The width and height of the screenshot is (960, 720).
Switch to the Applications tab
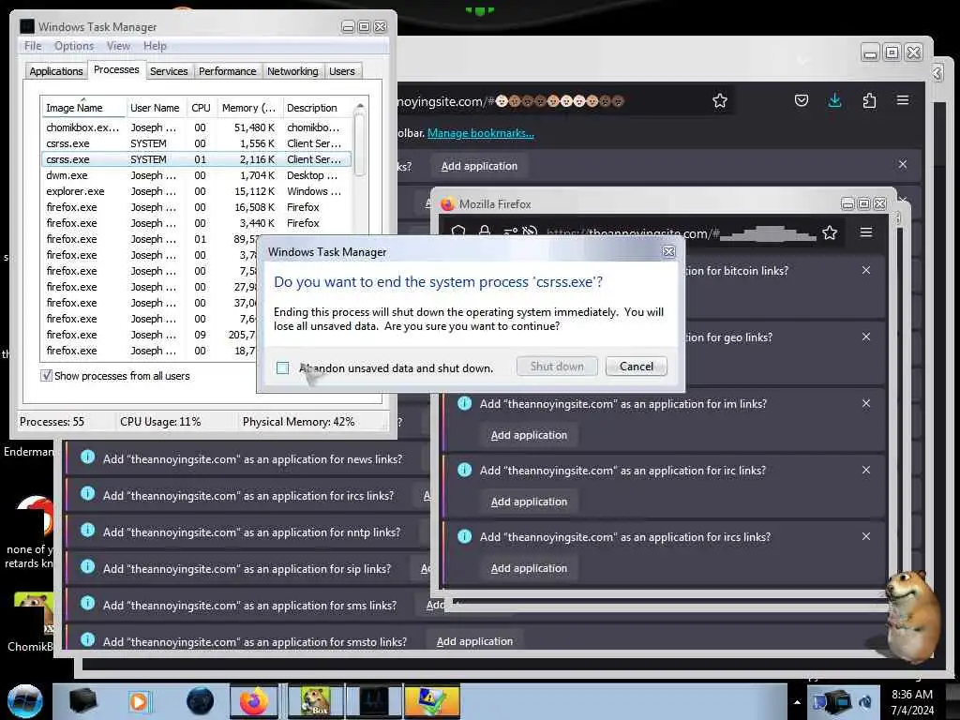point(55,71)
